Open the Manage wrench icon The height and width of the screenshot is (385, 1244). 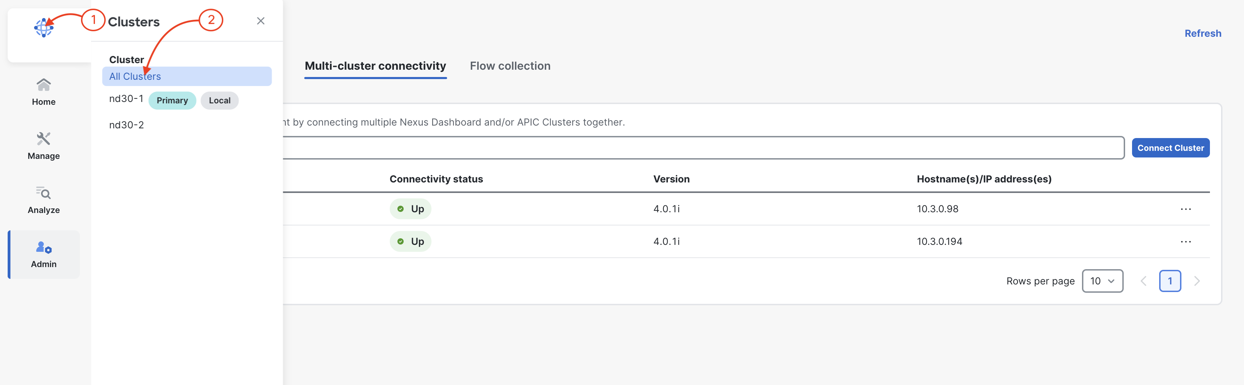pyautogui.click(x=43, y=139)
